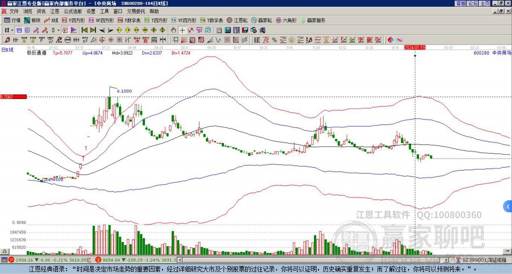Open the 六角形 tool

pos(286,20)
